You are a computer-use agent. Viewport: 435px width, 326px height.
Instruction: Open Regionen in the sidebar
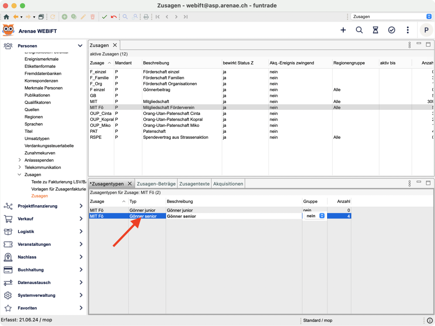pos(34,117)
